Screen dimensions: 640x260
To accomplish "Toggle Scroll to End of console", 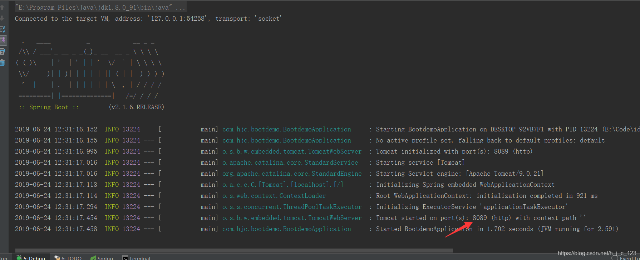I will (x=3, y=40).
